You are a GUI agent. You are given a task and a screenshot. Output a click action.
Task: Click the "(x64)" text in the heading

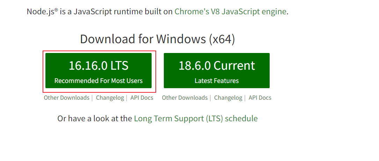[222, 39]
